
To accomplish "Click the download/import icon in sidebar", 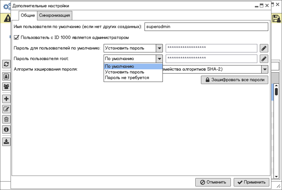I will pos(6,142).
